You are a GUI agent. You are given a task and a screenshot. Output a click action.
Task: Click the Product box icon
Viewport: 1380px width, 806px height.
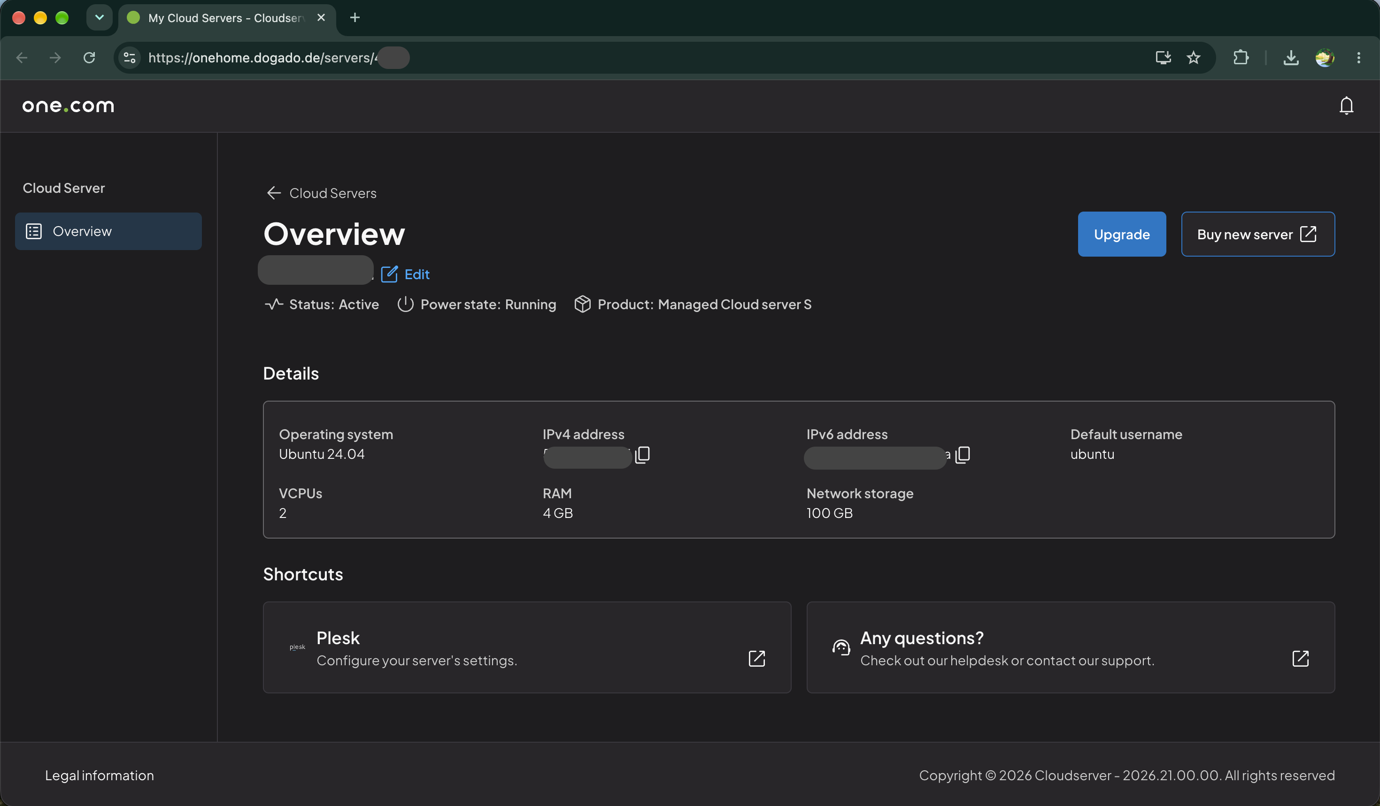click(582, 304)
